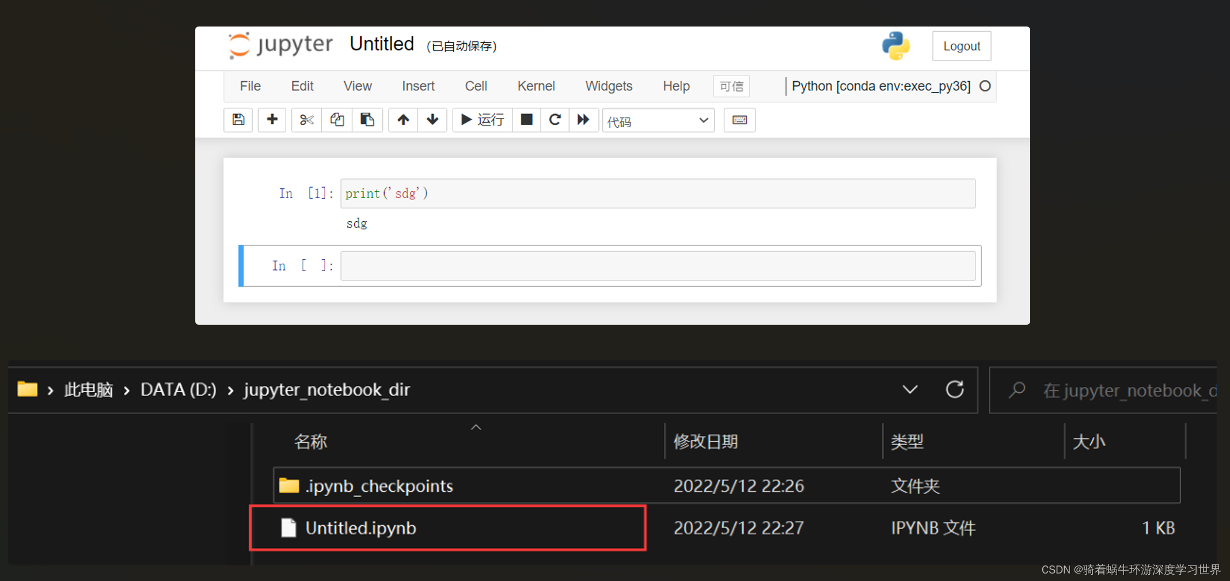1230x581 pixels.
Task: Sort files by the 修改日期 column header
Action: coord(705,442)
